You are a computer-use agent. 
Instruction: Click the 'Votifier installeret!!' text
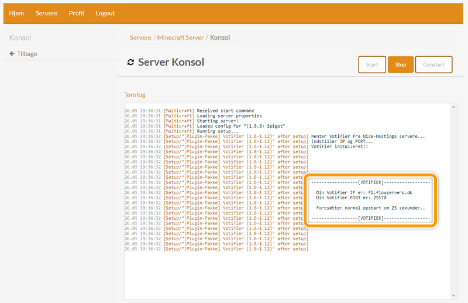coord(339,147)
